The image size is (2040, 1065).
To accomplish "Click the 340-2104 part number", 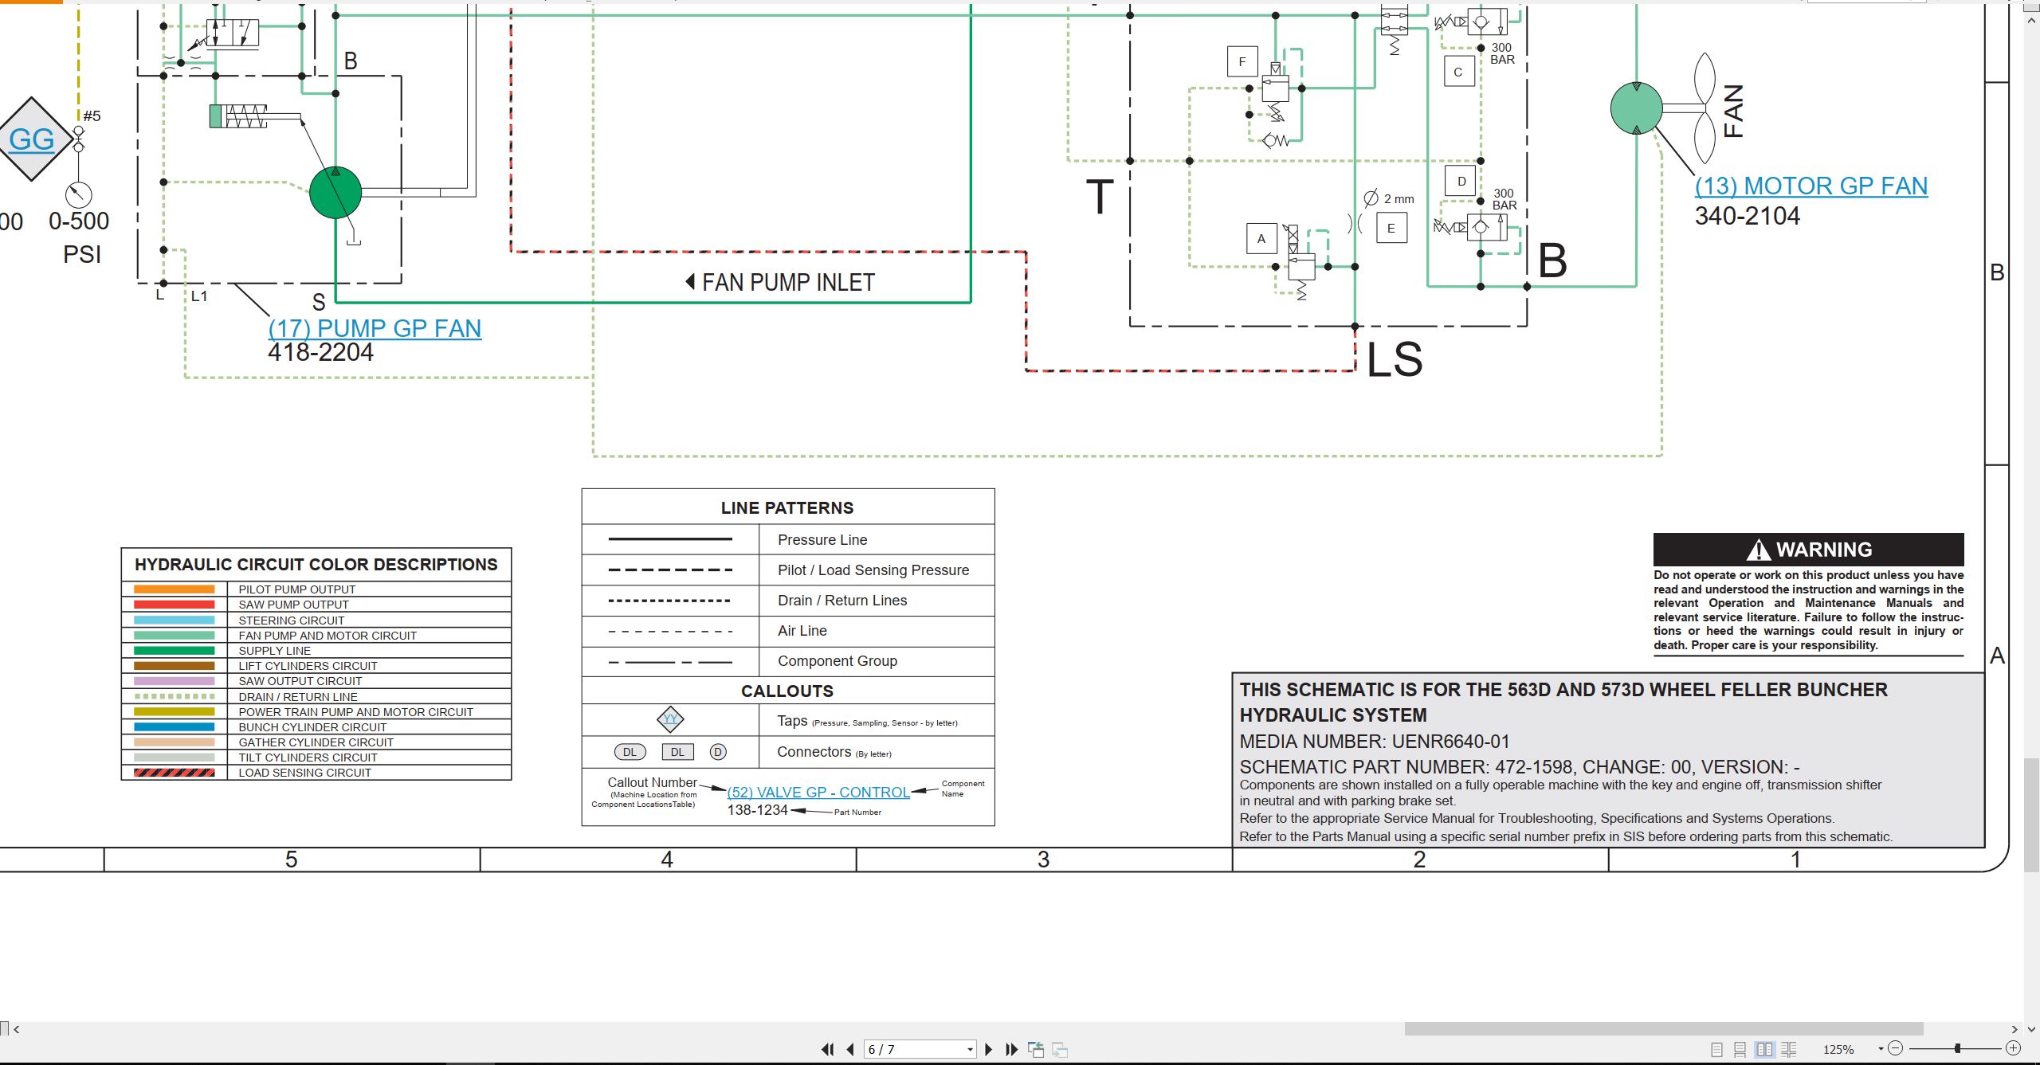I will (1748, 216).
